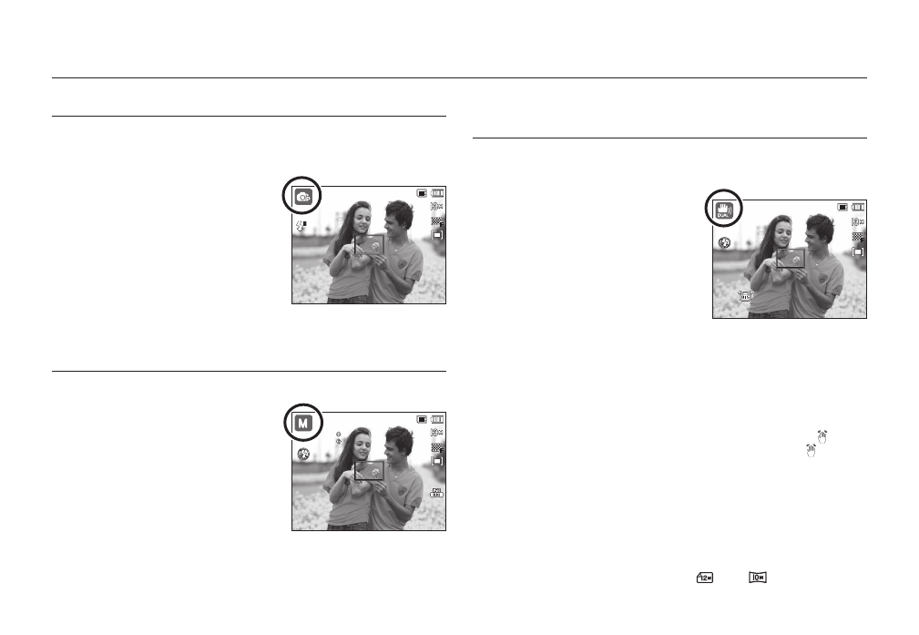The height and width of the screenshot is (635, 919).
Task: Select the circled DUAL IS hand icon
Action: pyautogui.click(x=724, y=210)
